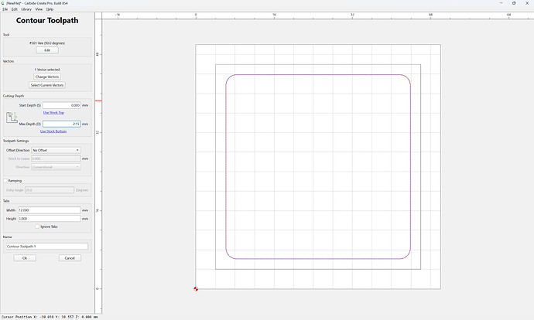Screen dimensions: 534x320
Task: Click the Max Depth input field
Action: [x=62, y=124]
